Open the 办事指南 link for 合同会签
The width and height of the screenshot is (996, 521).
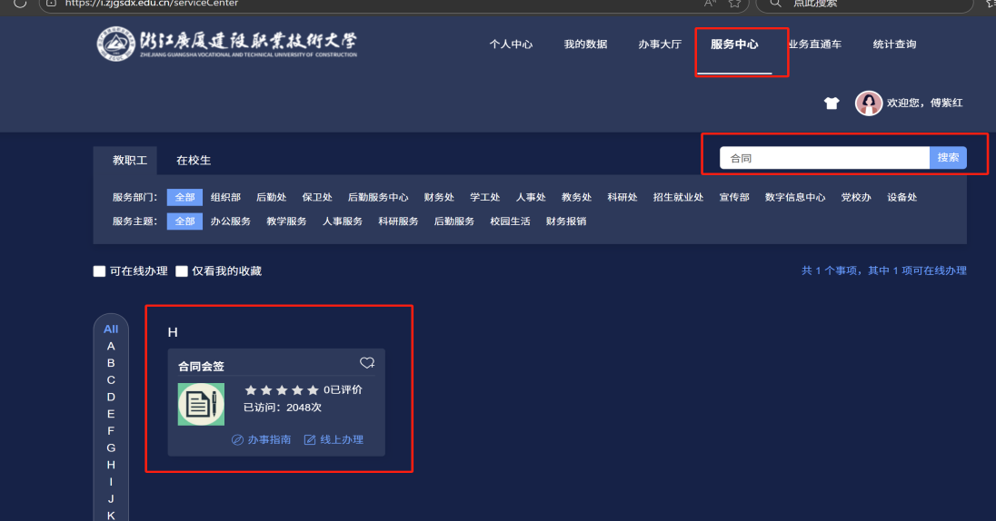[262, 439]
